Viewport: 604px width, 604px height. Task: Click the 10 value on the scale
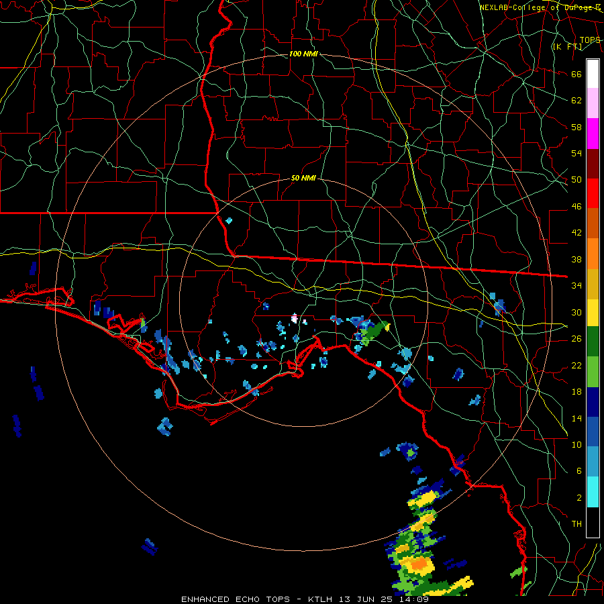(x=576, y=444)
